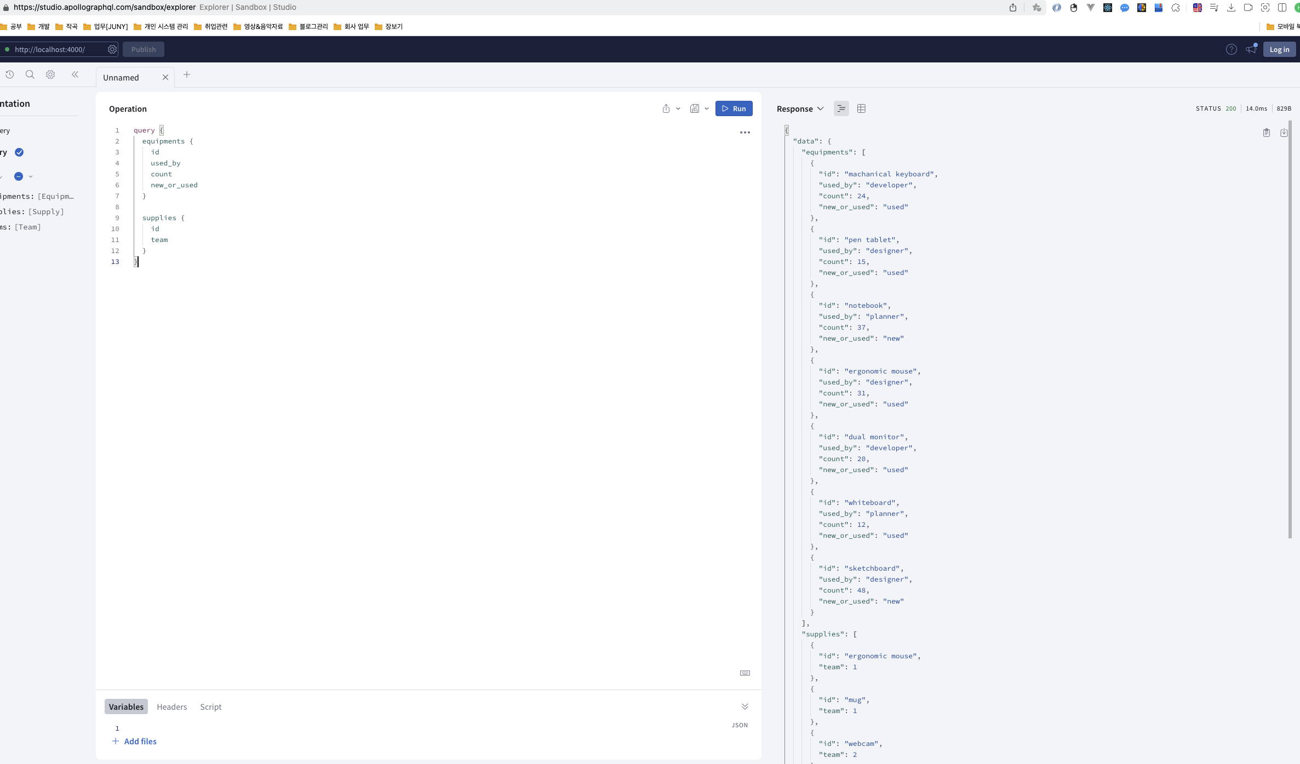Run the query with the Run button
The height and width of the screenshot is (764, 1300).
[734, 108]
